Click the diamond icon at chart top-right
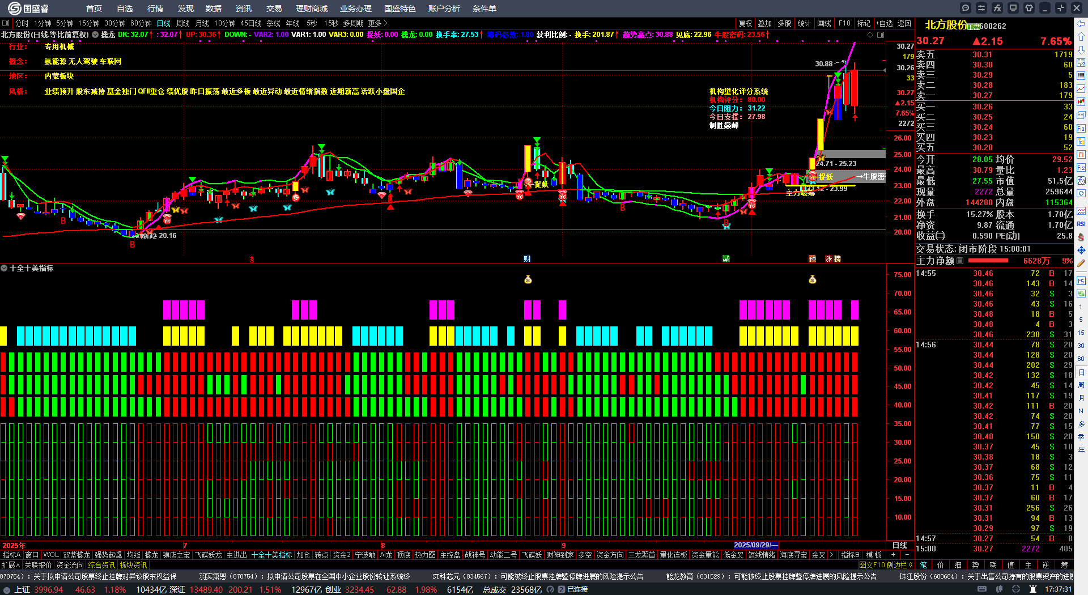This screenshot has height=595, width=1088. (x=870, y=35)
